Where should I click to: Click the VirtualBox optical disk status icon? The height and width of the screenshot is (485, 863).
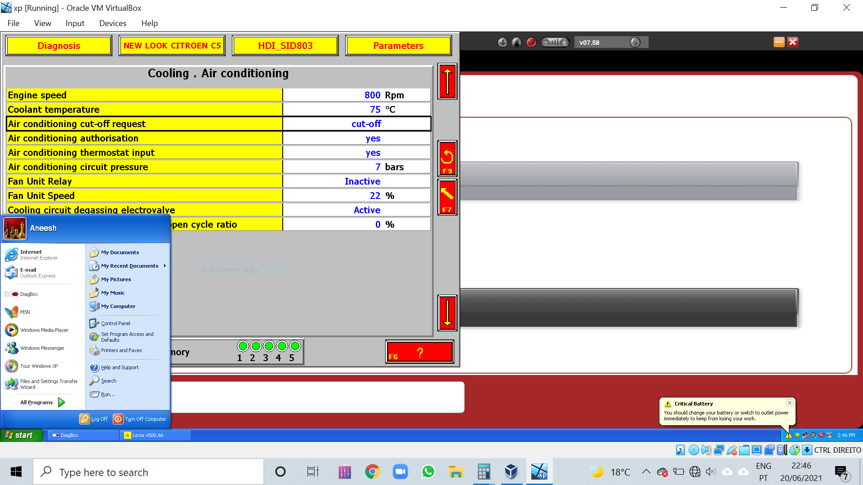(x=694, y=450)
